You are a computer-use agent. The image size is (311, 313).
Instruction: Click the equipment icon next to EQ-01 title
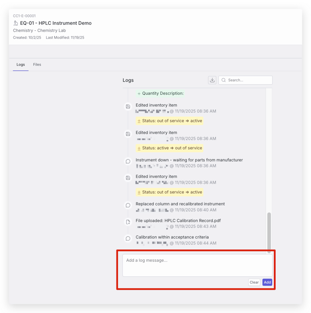[x=16, y=23]
